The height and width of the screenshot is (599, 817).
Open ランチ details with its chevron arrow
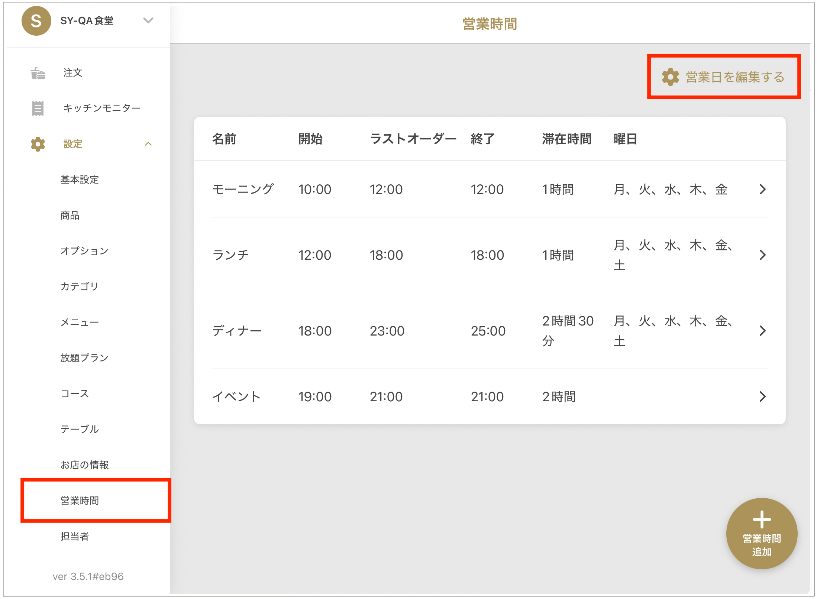762,255
